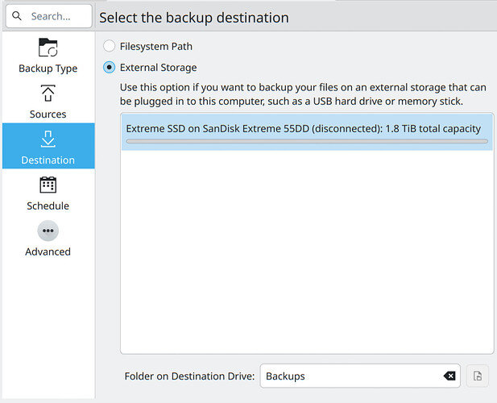
Task: Click the Schedule calendar icon
Action: 48,185
